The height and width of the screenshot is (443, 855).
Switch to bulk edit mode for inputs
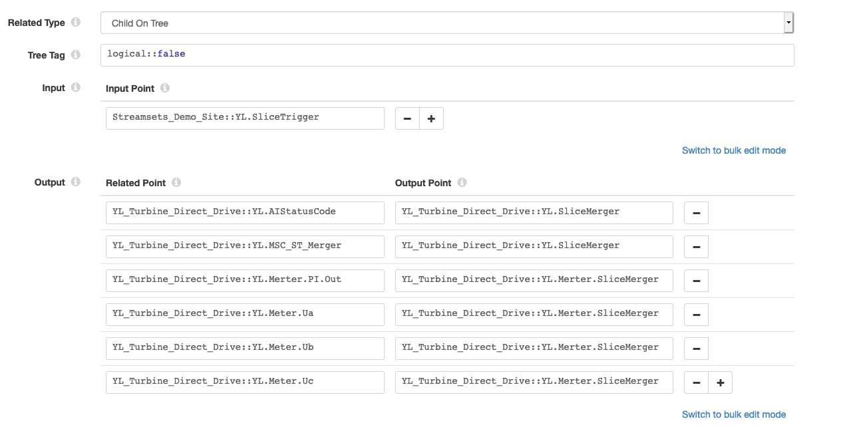(733, 150)
